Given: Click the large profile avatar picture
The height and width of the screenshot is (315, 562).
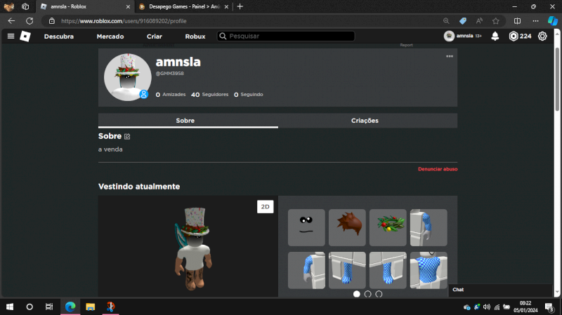Looking at the screenshot, I should click(x=128, y=77).
